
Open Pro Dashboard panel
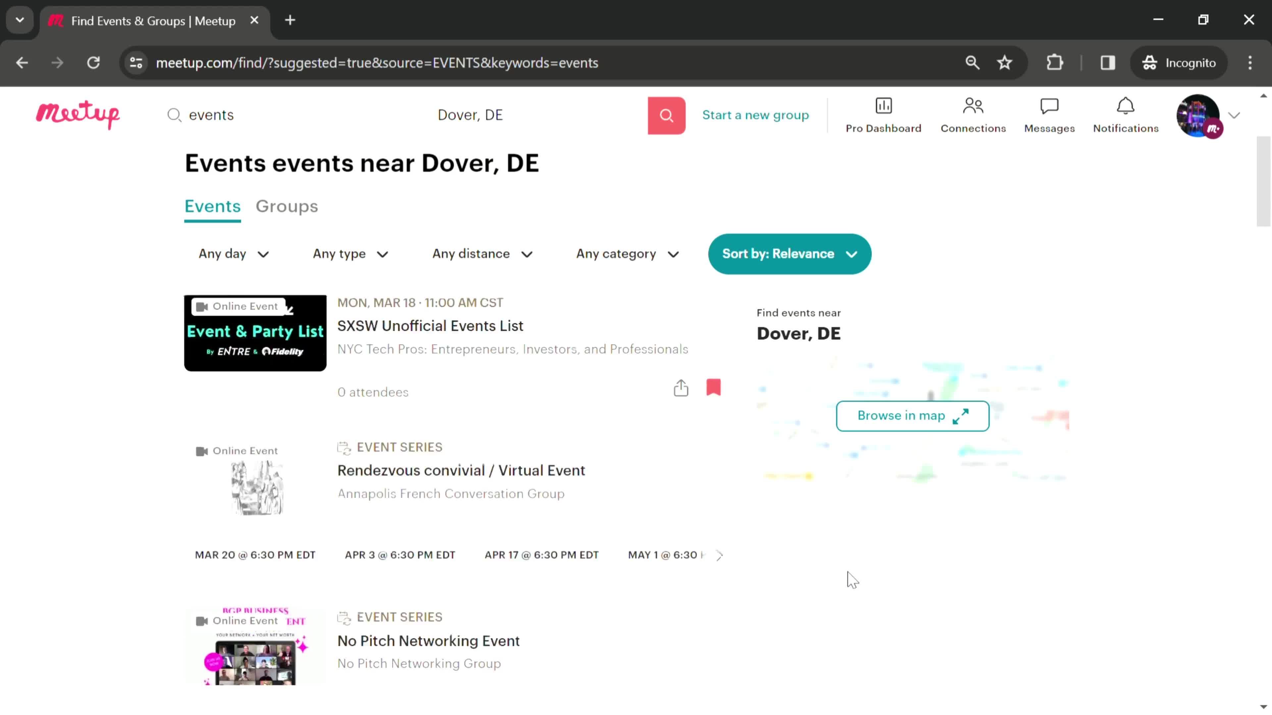883,114
